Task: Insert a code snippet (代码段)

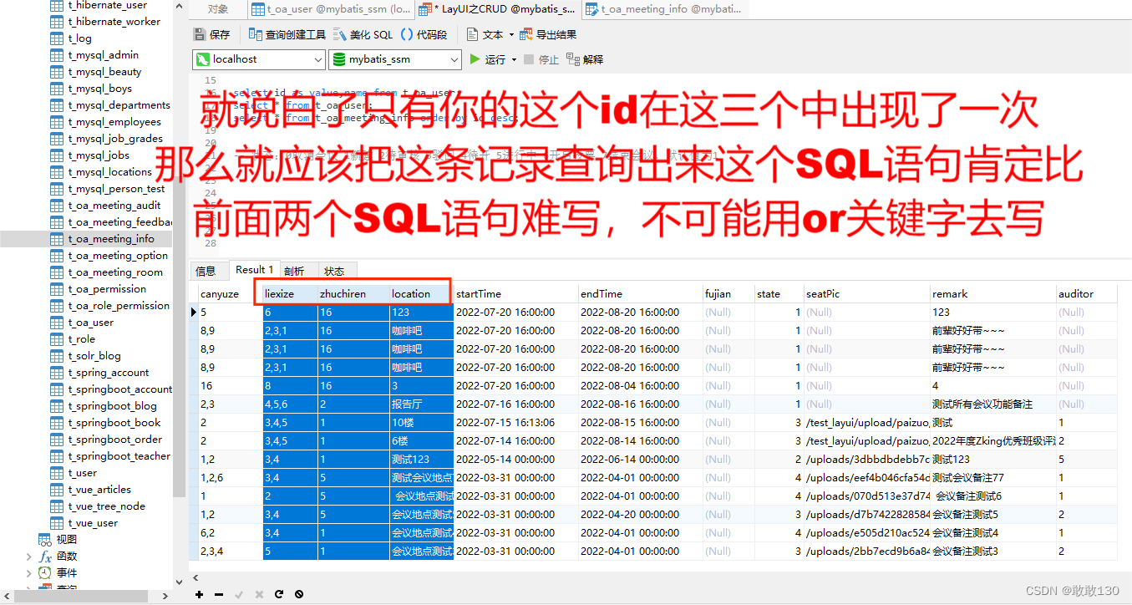Action: [424, 34]
